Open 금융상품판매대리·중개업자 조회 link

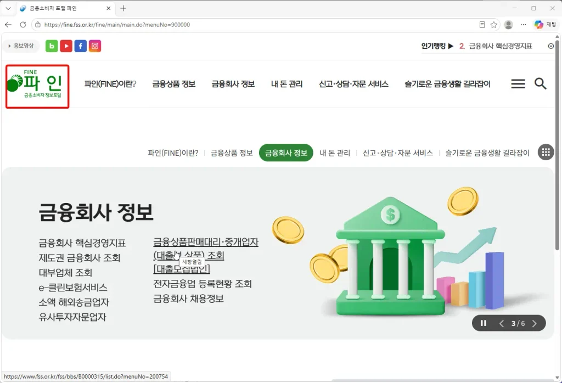[206, 256]
